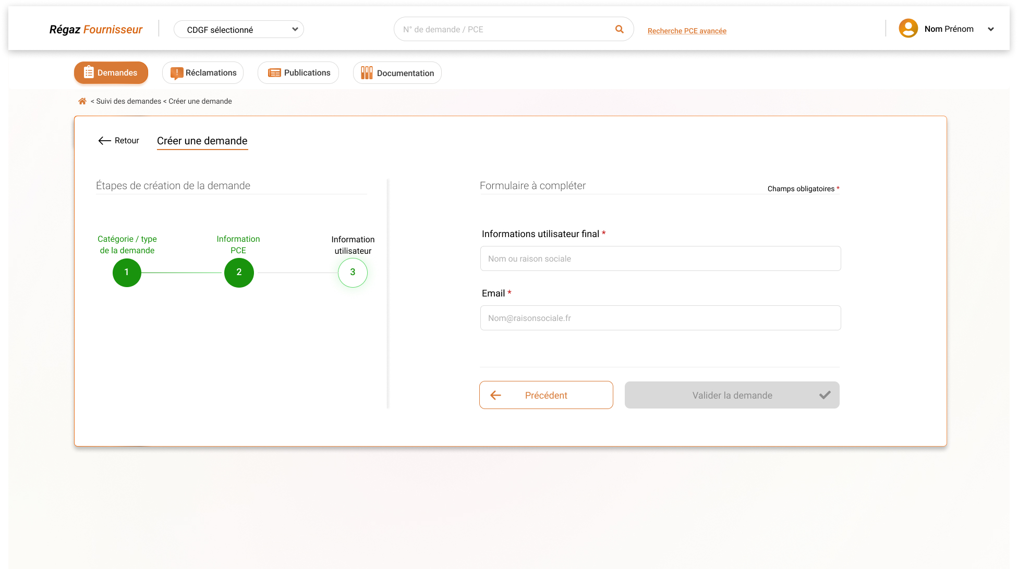The height and width of the screenshot is (569, 1018).
Task: Click the user avatar icon
Action: 908,29
